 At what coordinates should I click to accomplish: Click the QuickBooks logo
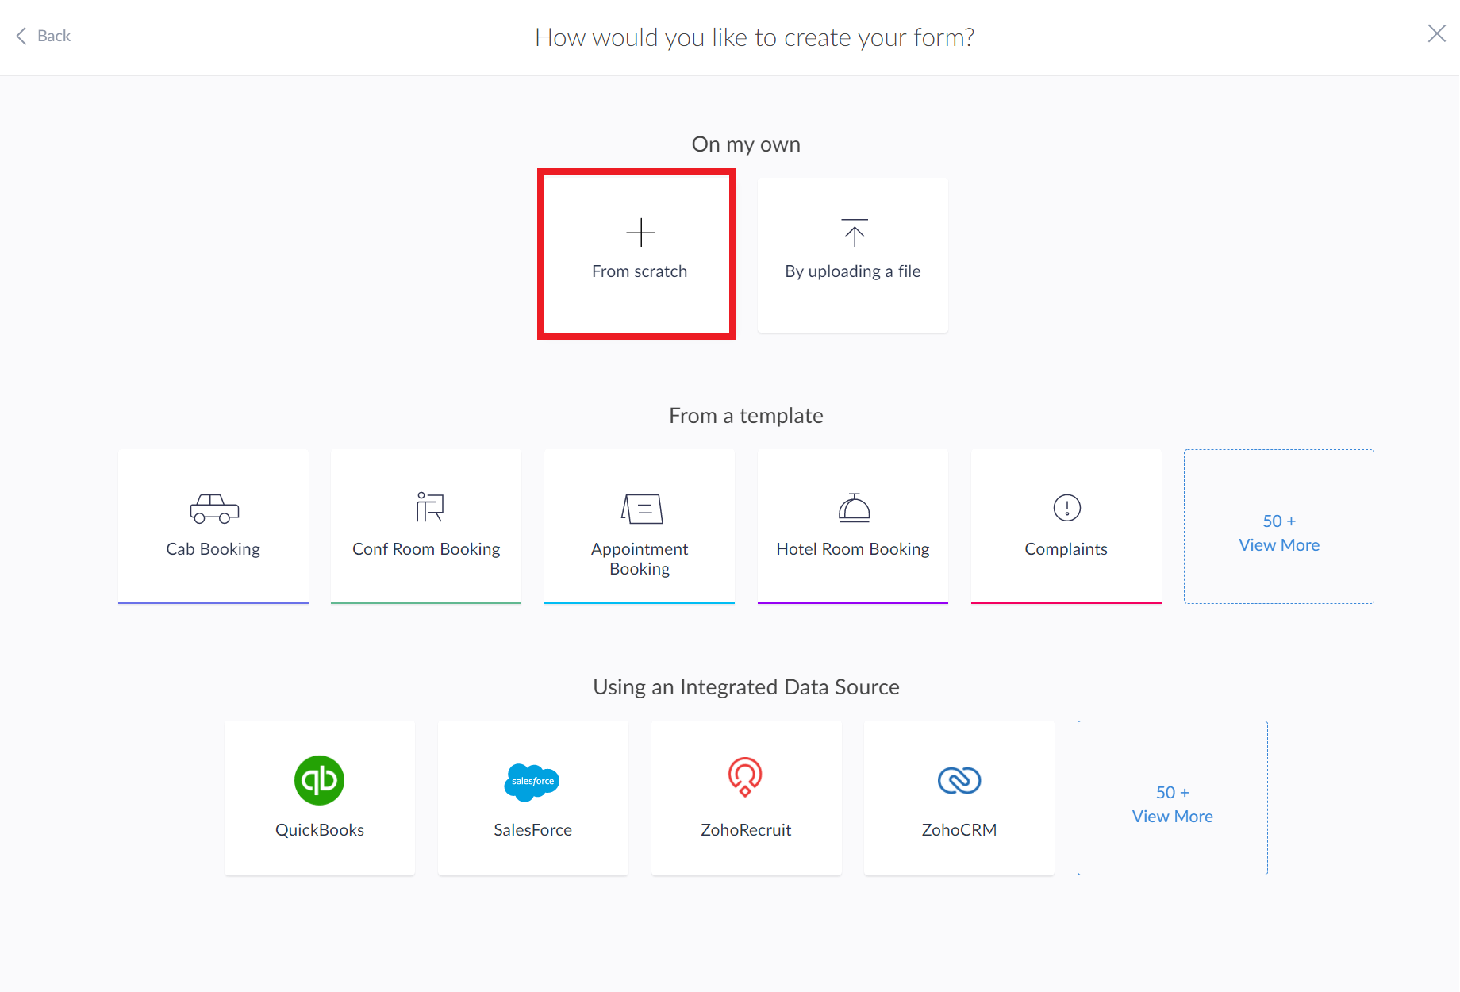319,780
